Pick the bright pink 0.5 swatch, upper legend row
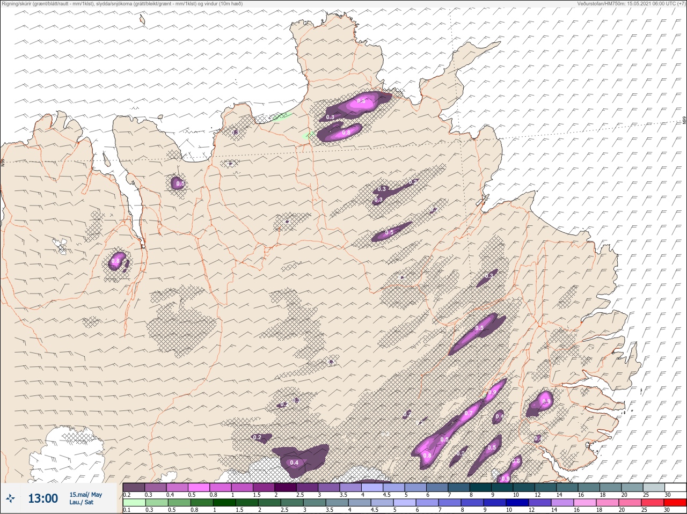This screenshot has height=514, width=687. pos(199,487)
